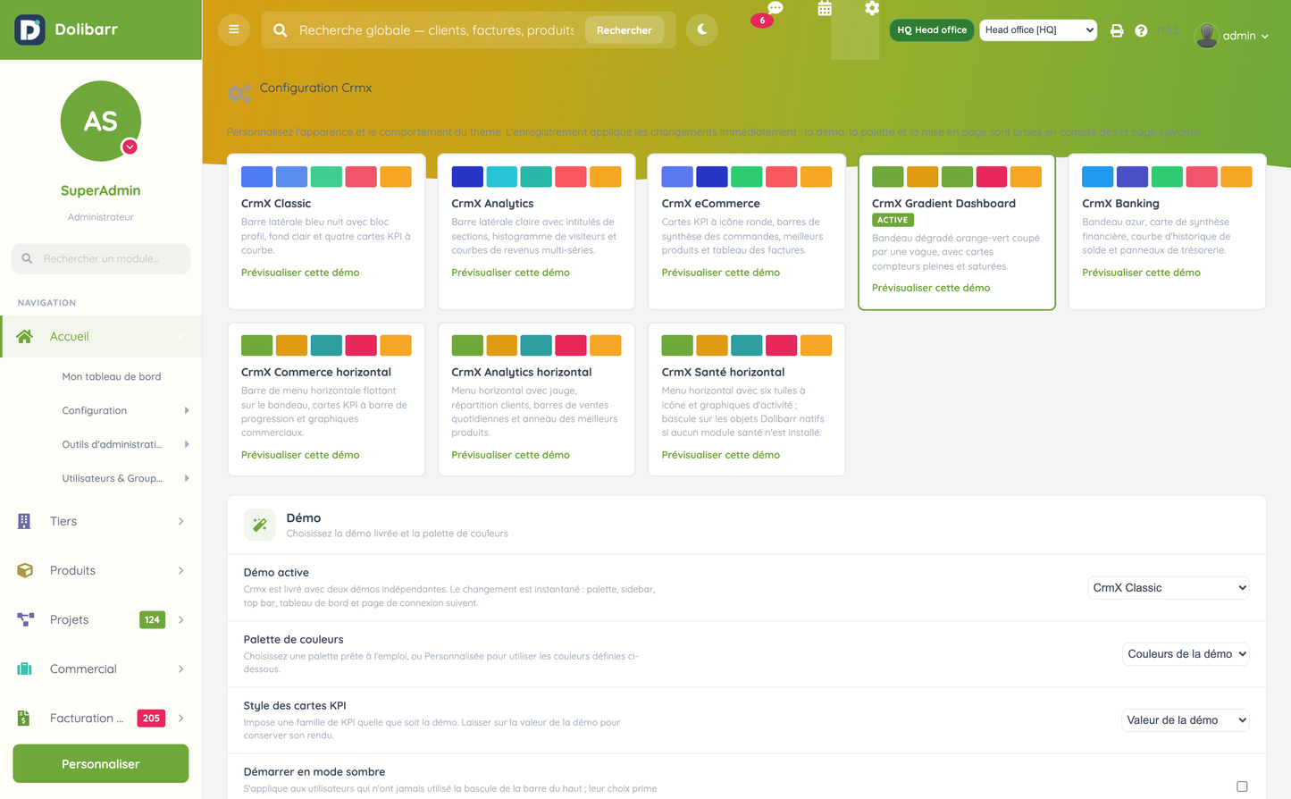Click the Commercial briefcase icon

(x=24, y=669)
